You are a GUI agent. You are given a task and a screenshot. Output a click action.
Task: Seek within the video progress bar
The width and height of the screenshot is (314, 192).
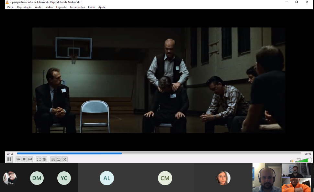point(159,154)
